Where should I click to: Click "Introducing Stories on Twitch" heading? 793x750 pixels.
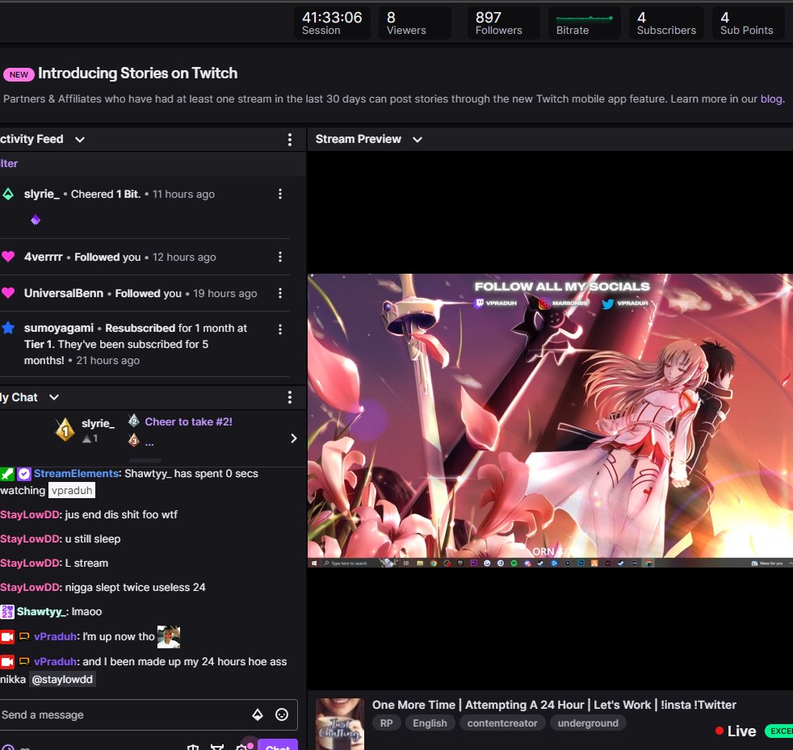(137, 73)
